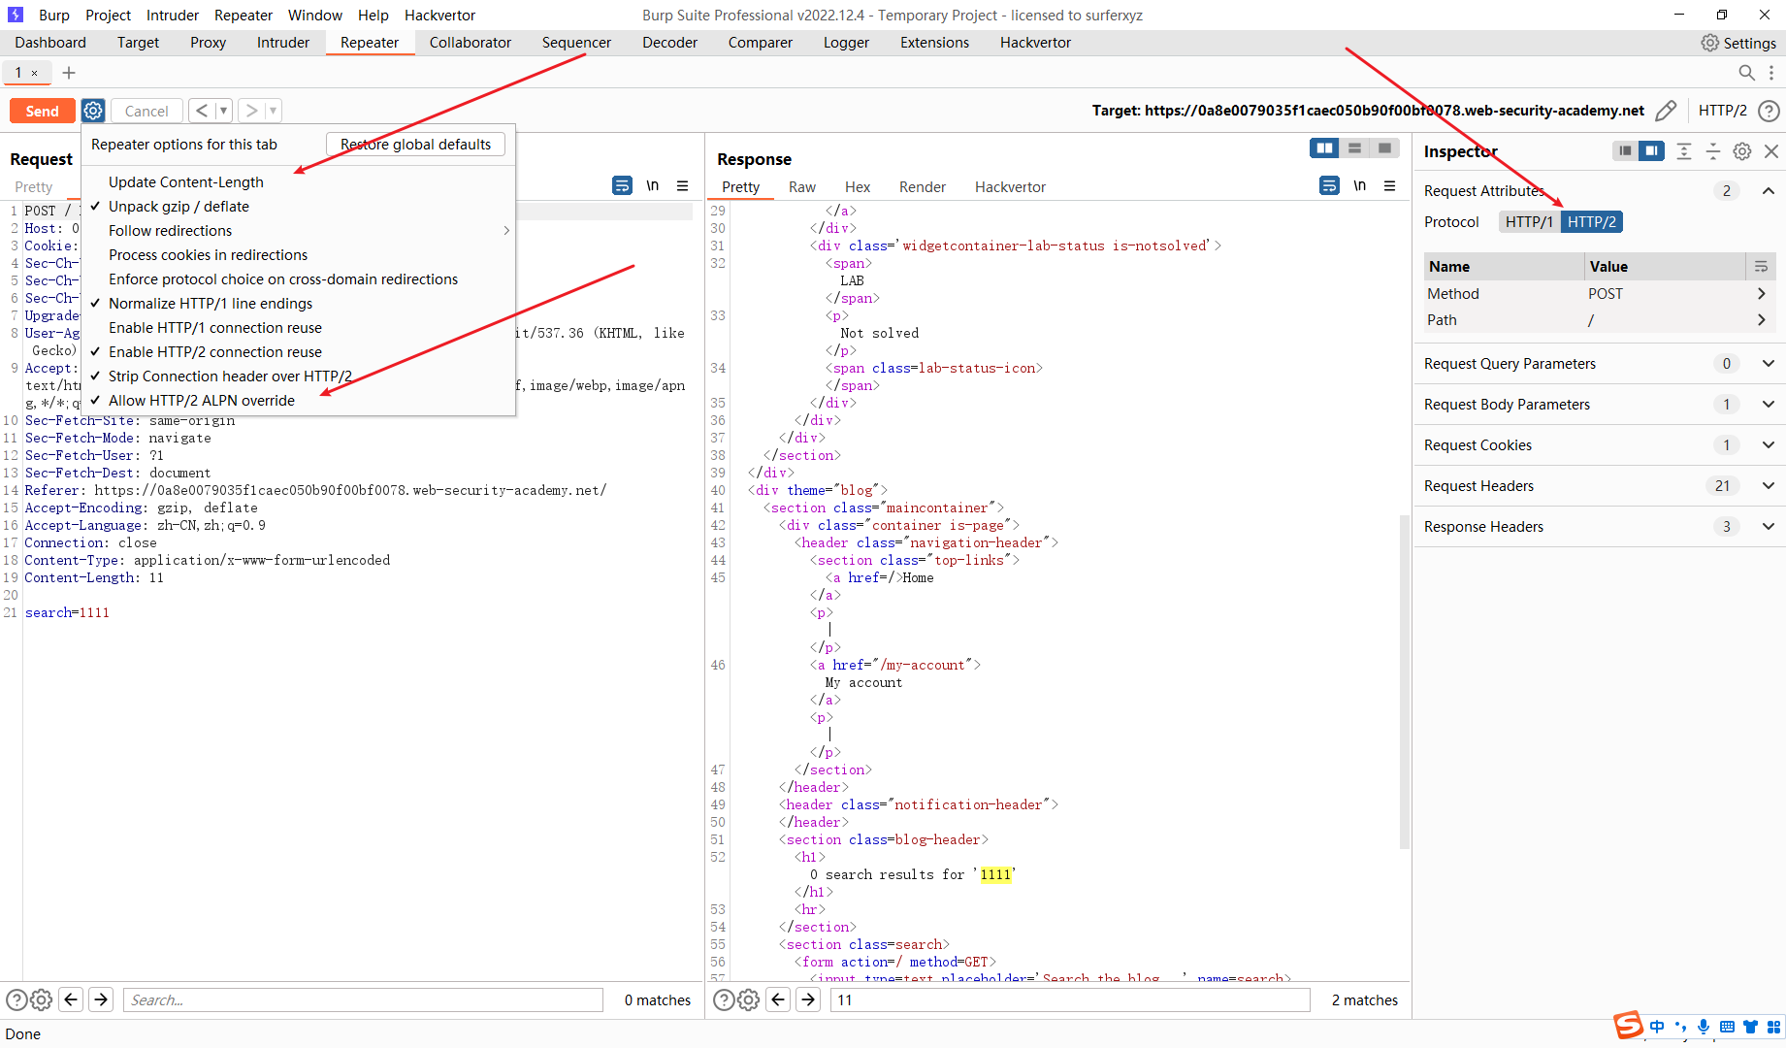Expand Request Headers section
1786x1048 pixels.
1769,485
